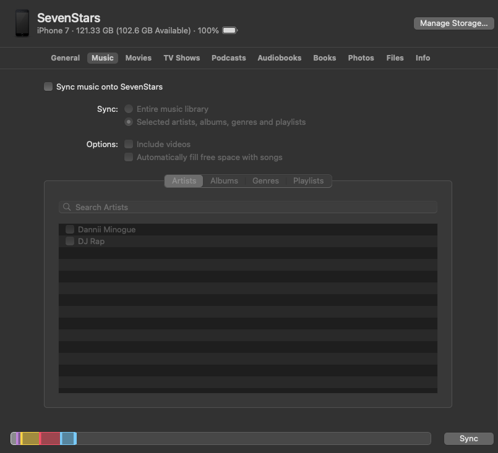The width and height of the screenshot is (498, 453).
Task: Open the Playlists segment
Action: point(309,181)
